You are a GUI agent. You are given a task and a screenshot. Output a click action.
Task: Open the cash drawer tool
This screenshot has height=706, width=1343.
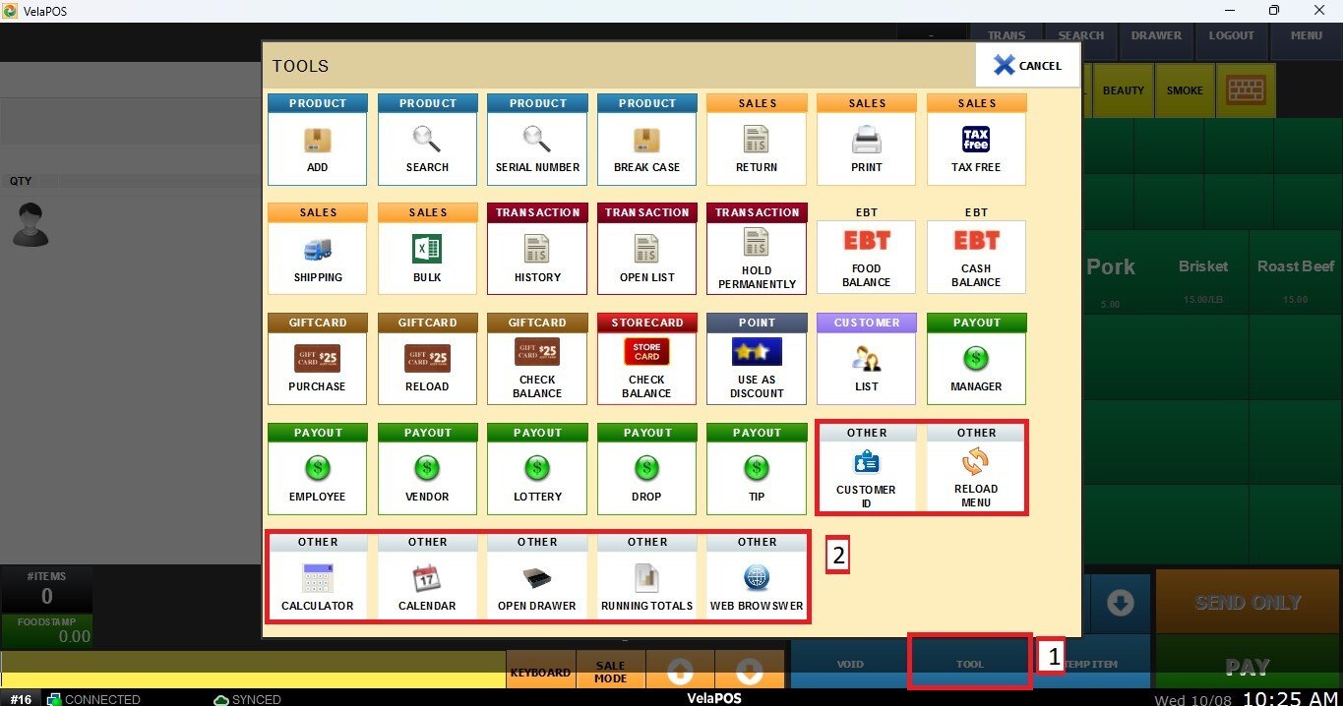(x=537, y=586)
